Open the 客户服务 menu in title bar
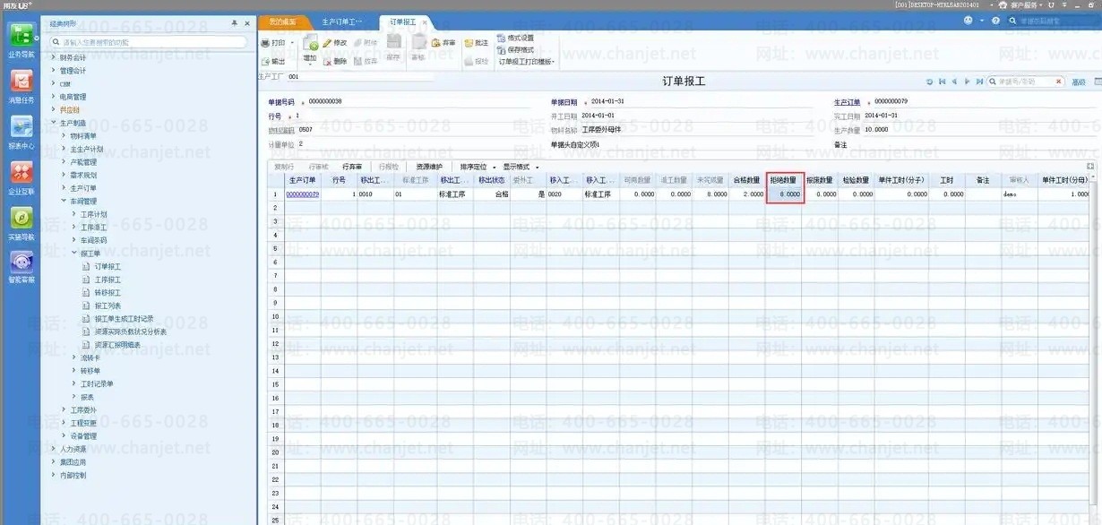Viewport: 1102px width, 525px height. coord(1027,5)
